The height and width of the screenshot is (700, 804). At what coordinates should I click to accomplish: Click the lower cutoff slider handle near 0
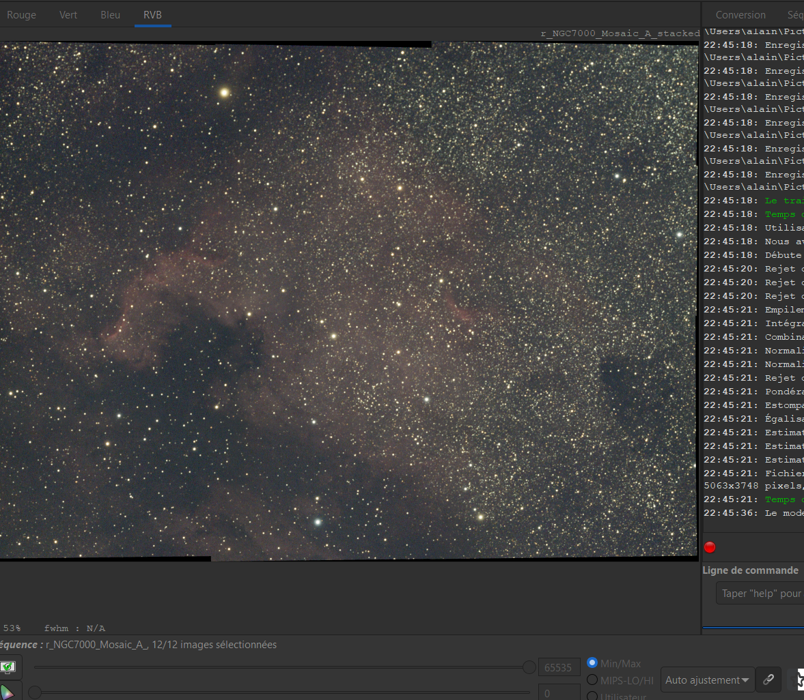coord(34,692)
